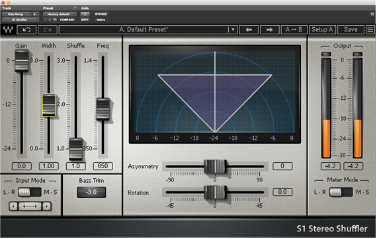Open the insert position 'a' dropdown

pos(36,14)
